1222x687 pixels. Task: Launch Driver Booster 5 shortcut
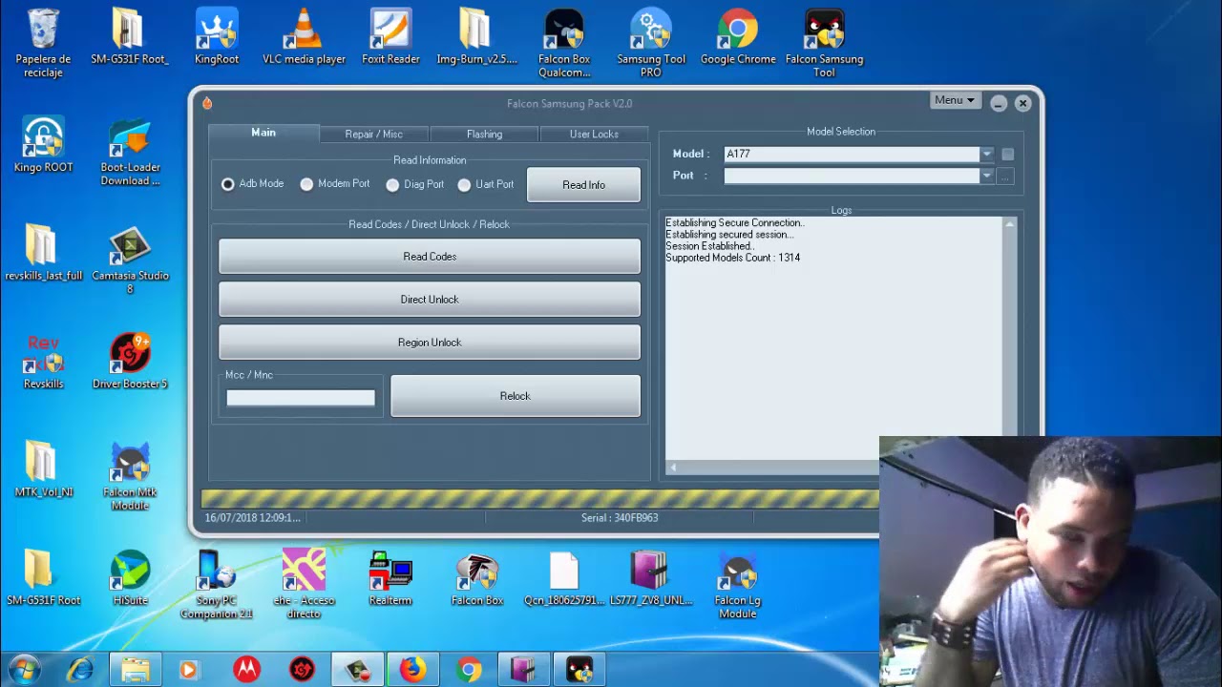(x=130, y=362)
